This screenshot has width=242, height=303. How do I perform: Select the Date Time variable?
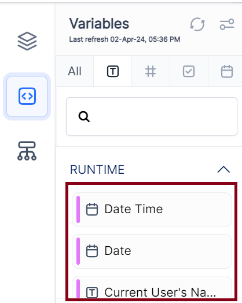pyautogui.click(x=152, y=210)
